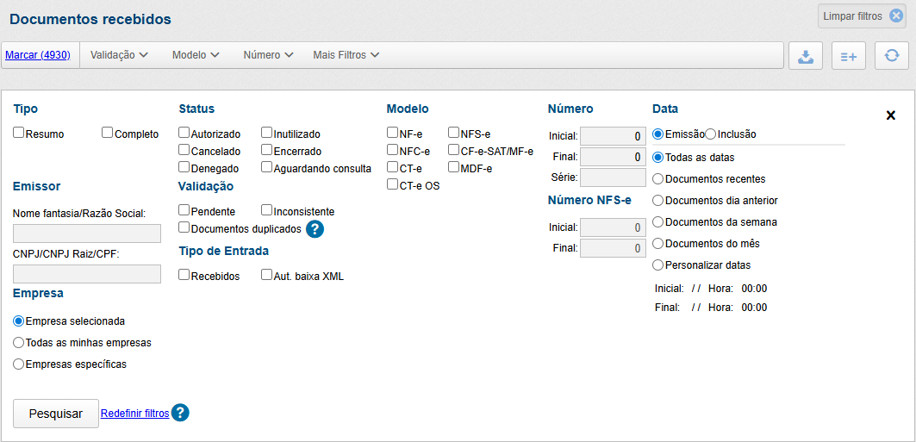Tick the Pendente validation checkbox
The height and width of the screenshot is (442, 916).
click(184, 211)
